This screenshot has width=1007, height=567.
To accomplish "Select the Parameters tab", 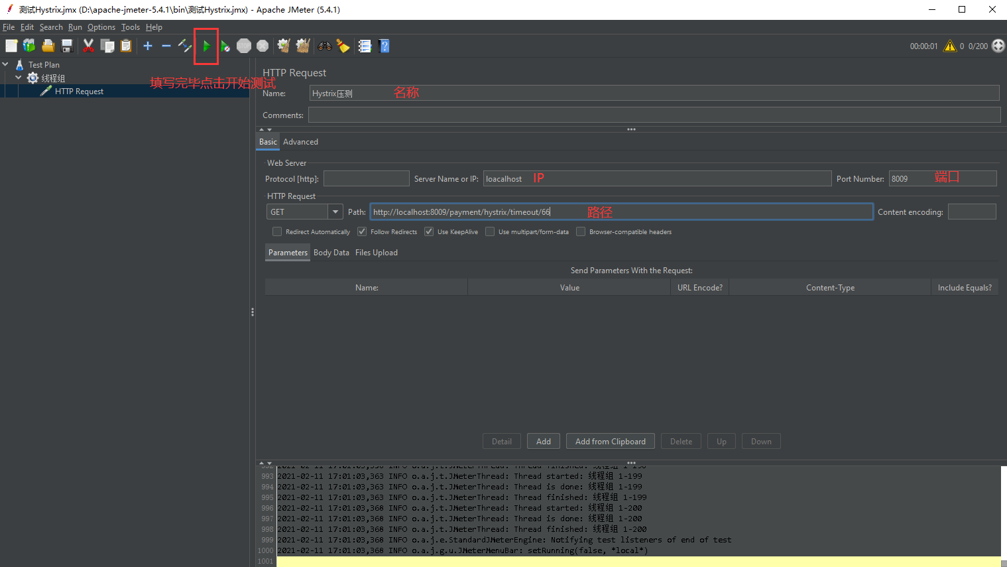I will [288, 253].
